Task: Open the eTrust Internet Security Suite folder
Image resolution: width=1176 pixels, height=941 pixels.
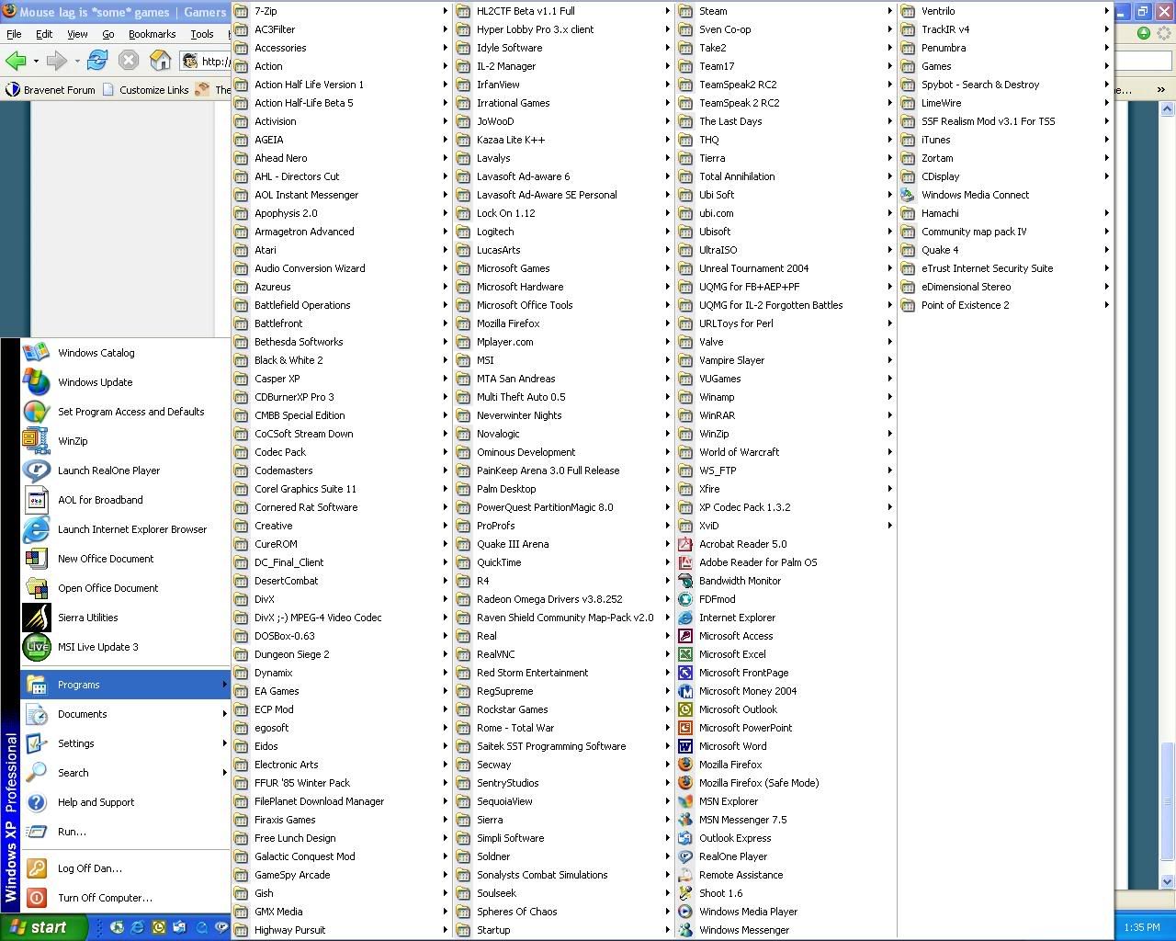Action: 1006,268
